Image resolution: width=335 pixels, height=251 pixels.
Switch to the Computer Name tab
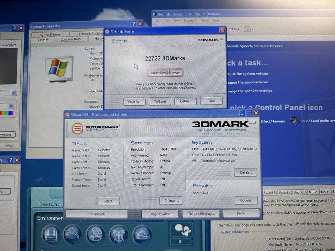click(71, 39)
